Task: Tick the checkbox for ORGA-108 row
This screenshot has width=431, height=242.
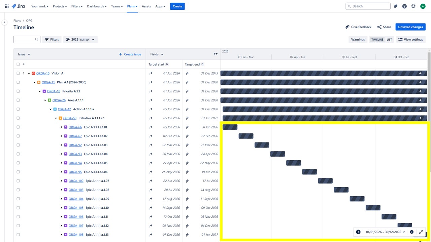Action: pos(18,235)
